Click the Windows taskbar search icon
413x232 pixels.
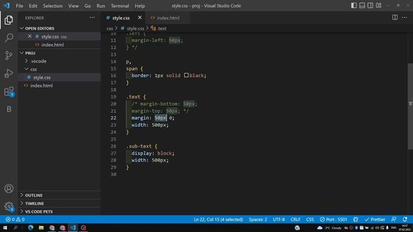coord(15,227)
